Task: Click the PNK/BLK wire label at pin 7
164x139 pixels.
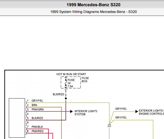Action: pos(37,127)
